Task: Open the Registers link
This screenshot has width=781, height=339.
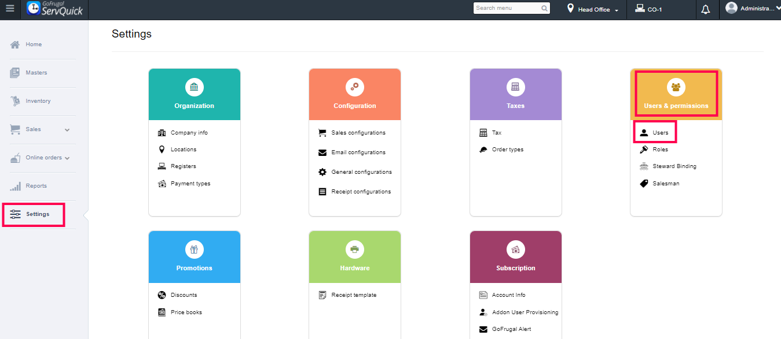Action: 184,166
